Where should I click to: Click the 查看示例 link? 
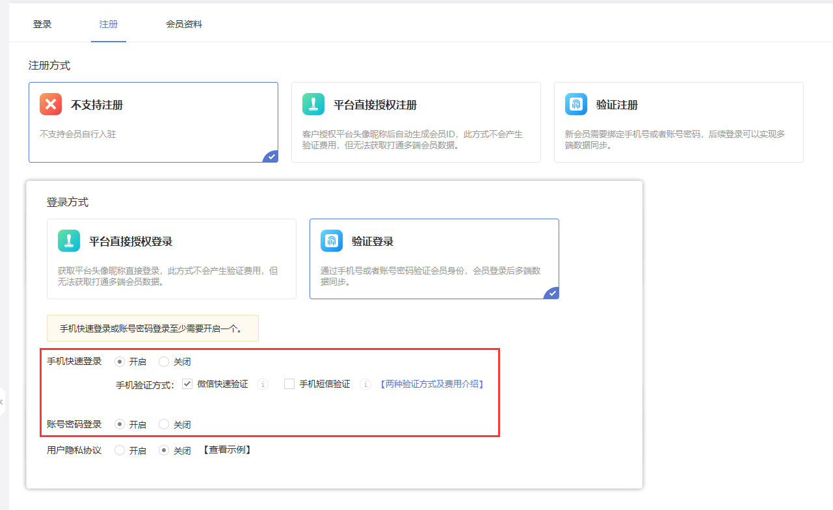pyautogui.click(x=226, y=450)
